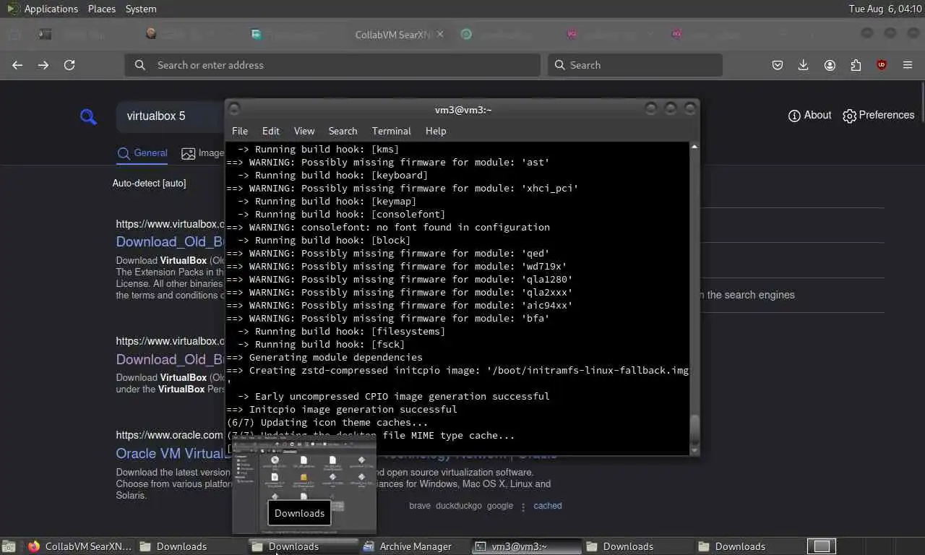The width and height of the screenshot is (925, 555).
Task: Open first Download_Old_Builds result link
Action: [170, 241]
